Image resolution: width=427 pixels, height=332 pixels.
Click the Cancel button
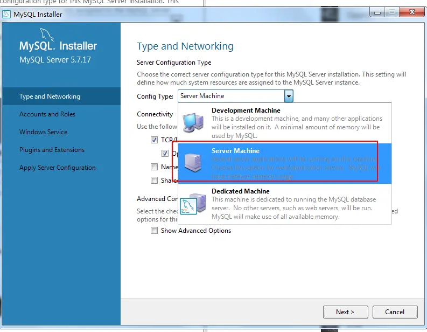tap(395, 312)
